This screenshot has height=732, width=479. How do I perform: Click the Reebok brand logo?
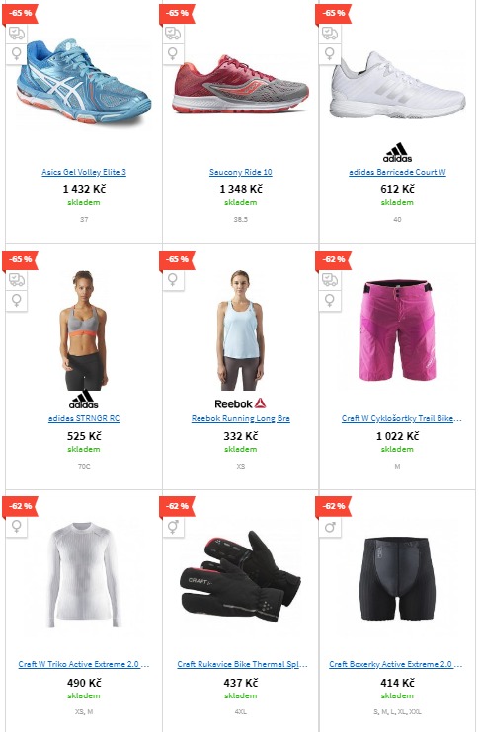pyautogui.click(x=240, y=403)
